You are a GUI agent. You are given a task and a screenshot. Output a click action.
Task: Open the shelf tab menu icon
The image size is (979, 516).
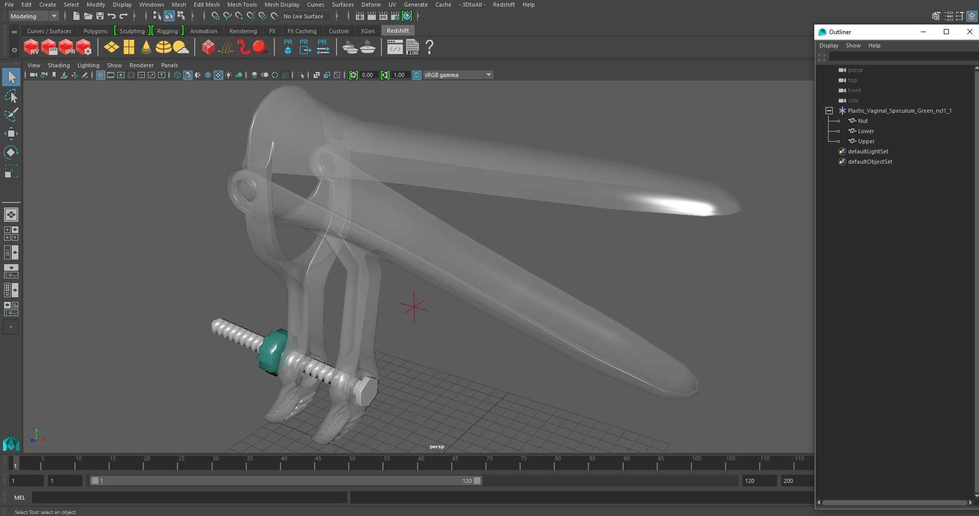click(14, 32)
